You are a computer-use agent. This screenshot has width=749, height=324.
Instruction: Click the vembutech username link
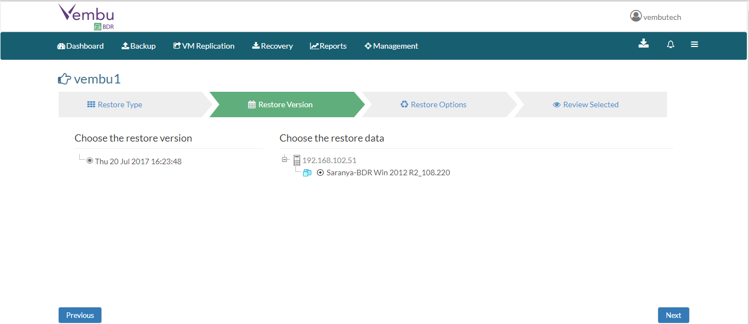tap(662, 17)
